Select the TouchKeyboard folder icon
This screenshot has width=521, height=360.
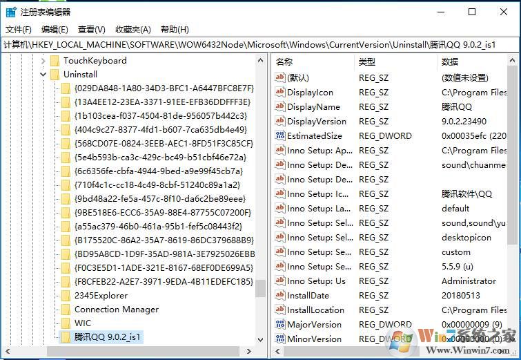point(55,61)
